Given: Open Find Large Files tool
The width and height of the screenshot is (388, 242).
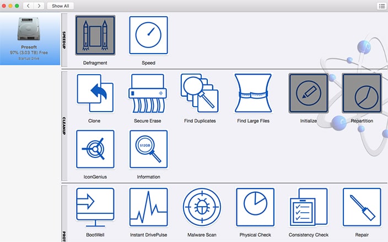Looking at the screenshot, I should click(x=253, y=93).
